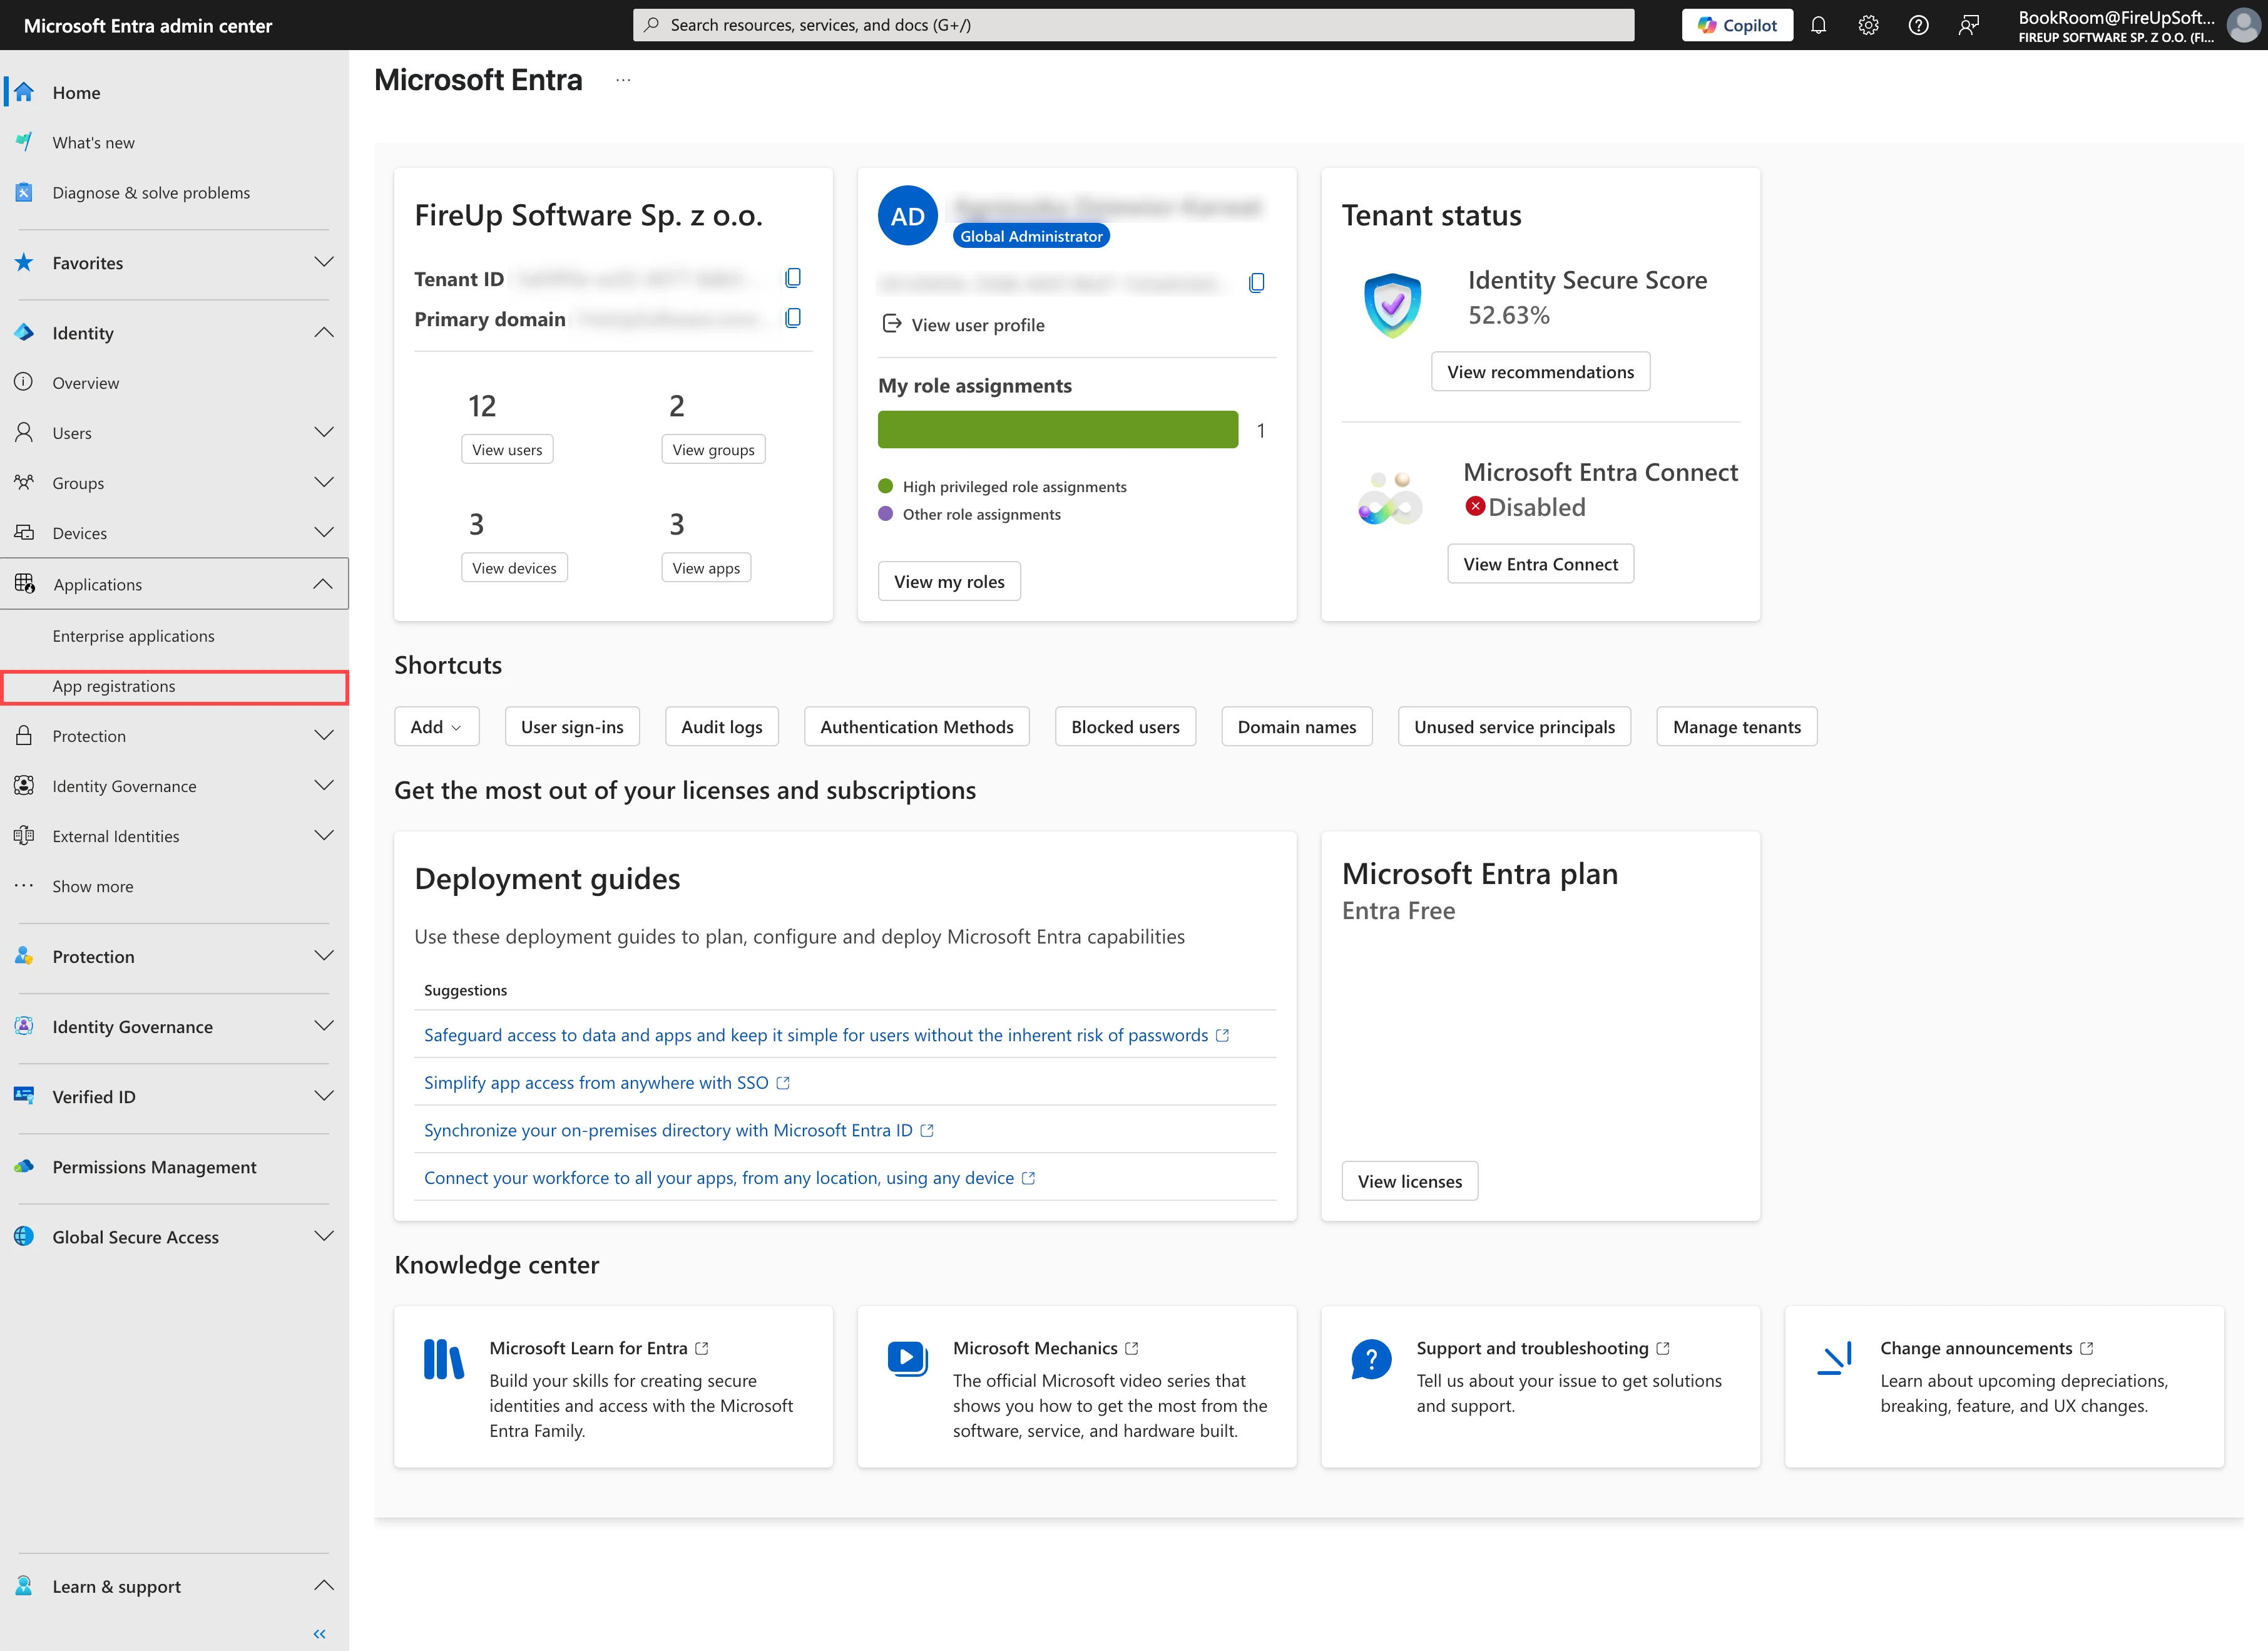2268x1651 pixels.
Task: Expand the Groups submenu chevron
Action: 324,482
